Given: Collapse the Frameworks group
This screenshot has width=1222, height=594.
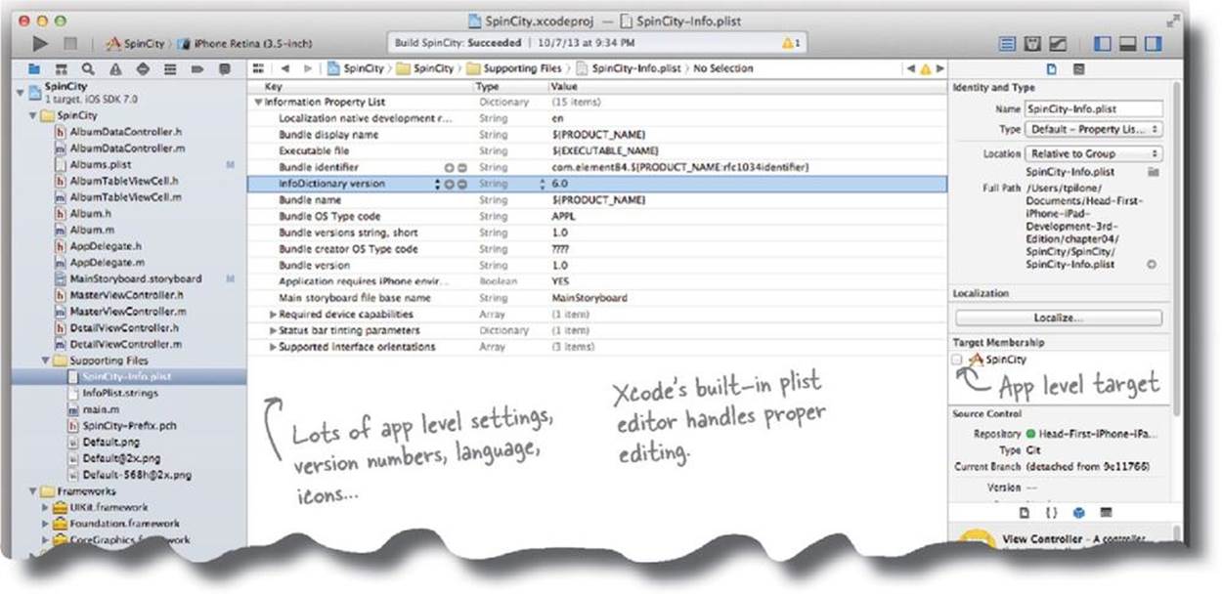Looking at the screenshot, I should click(x=34, y=491).
